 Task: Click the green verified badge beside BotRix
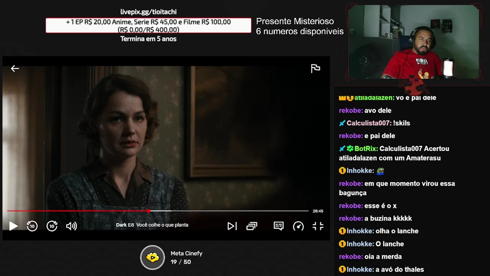[350, 148]
